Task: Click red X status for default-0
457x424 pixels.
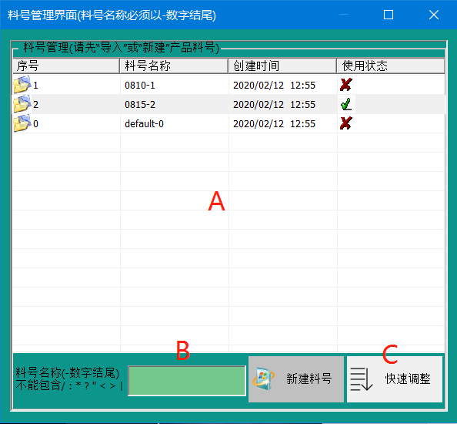Action: 346,123
